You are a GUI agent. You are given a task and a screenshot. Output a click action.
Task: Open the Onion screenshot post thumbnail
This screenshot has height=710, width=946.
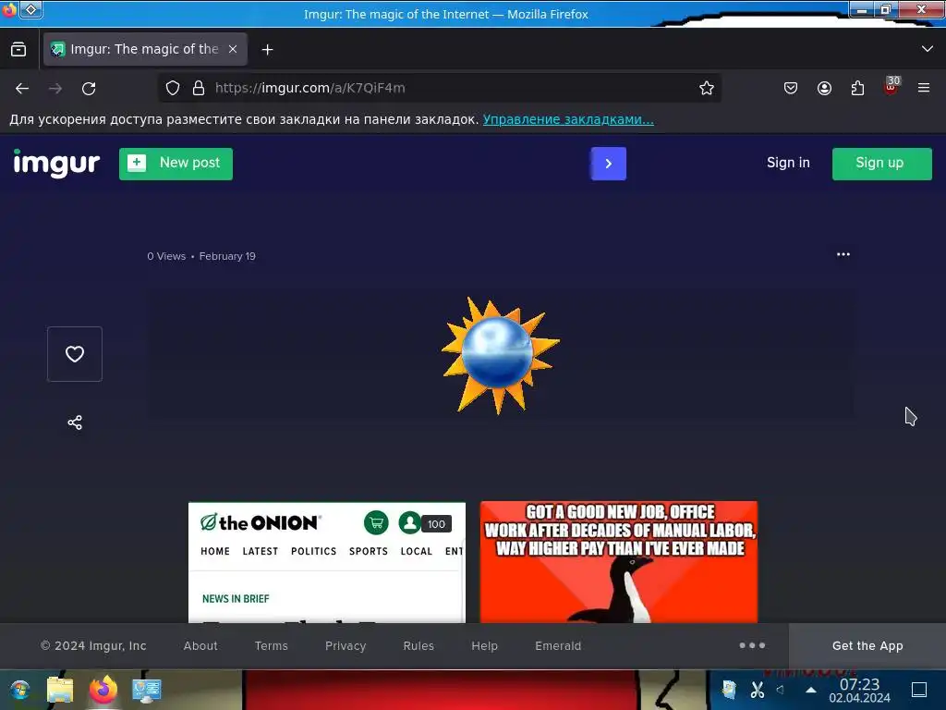click(x=327, y=561)
